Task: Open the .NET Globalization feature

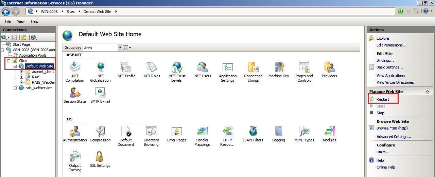Action: [100, 72]
